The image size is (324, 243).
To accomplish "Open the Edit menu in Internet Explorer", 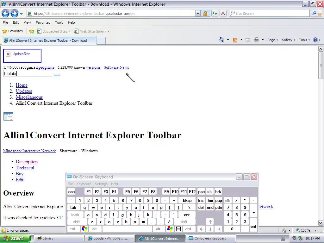I will click(x=16, y=22).
